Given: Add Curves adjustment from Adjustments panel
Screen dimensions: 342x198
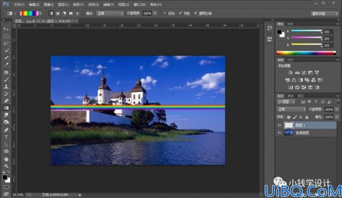Looking at the screenshot, I should [304, 72].
